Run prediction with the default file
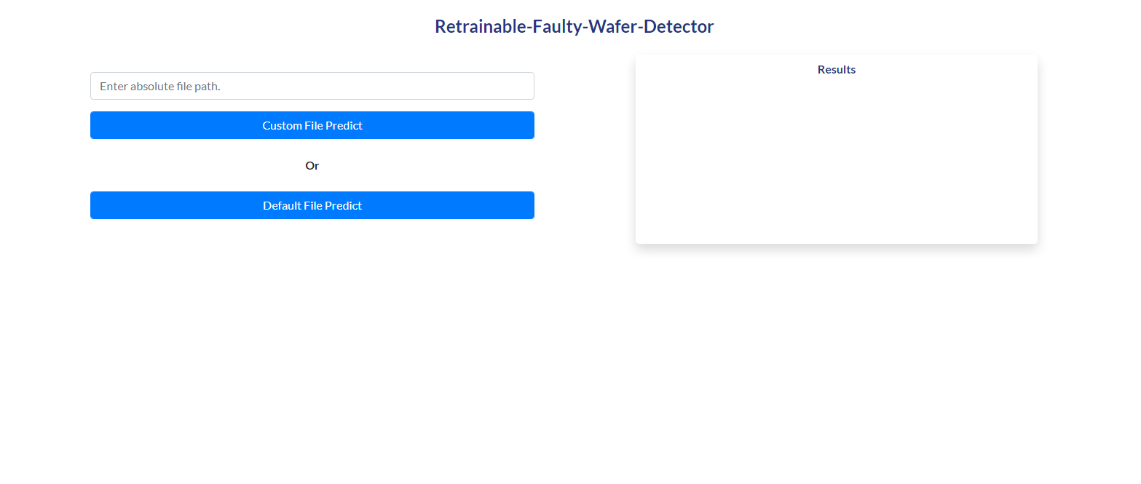Viewport: 1141px width, 484px height. tap(312, 205)
